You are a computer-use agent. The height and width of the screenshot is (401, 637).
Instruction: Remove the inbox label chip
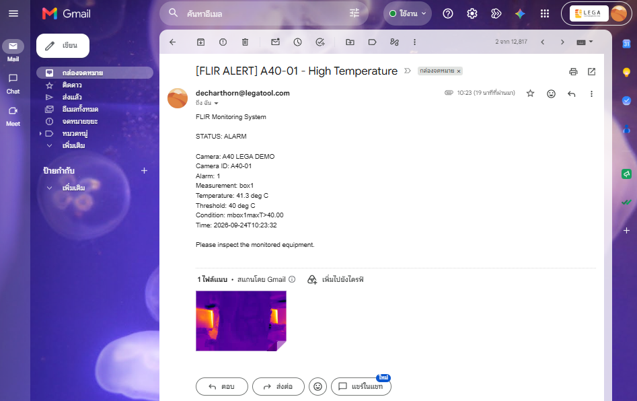[459, 71]
